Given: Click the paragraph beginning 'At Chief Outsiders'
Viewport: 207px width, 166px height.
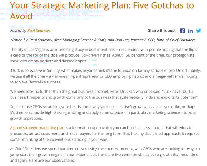Looking at the screenshot, I should 105,155.
